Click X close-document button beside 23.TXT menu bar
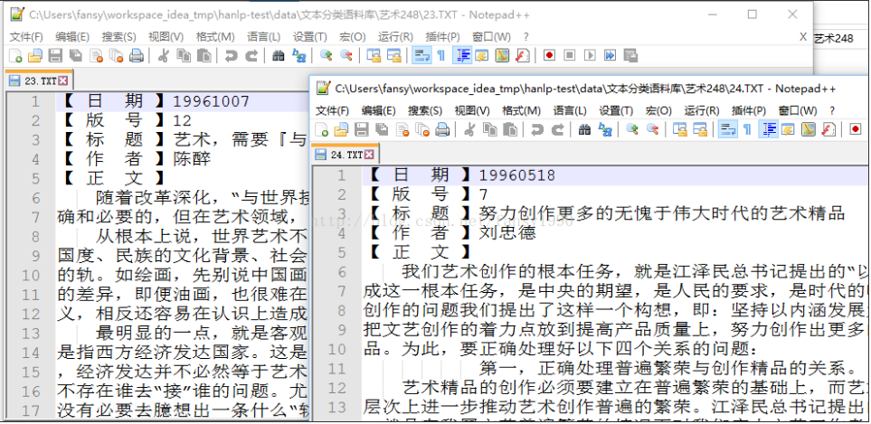The height and width of the screenshot is (424, 871). click(802, 37)
